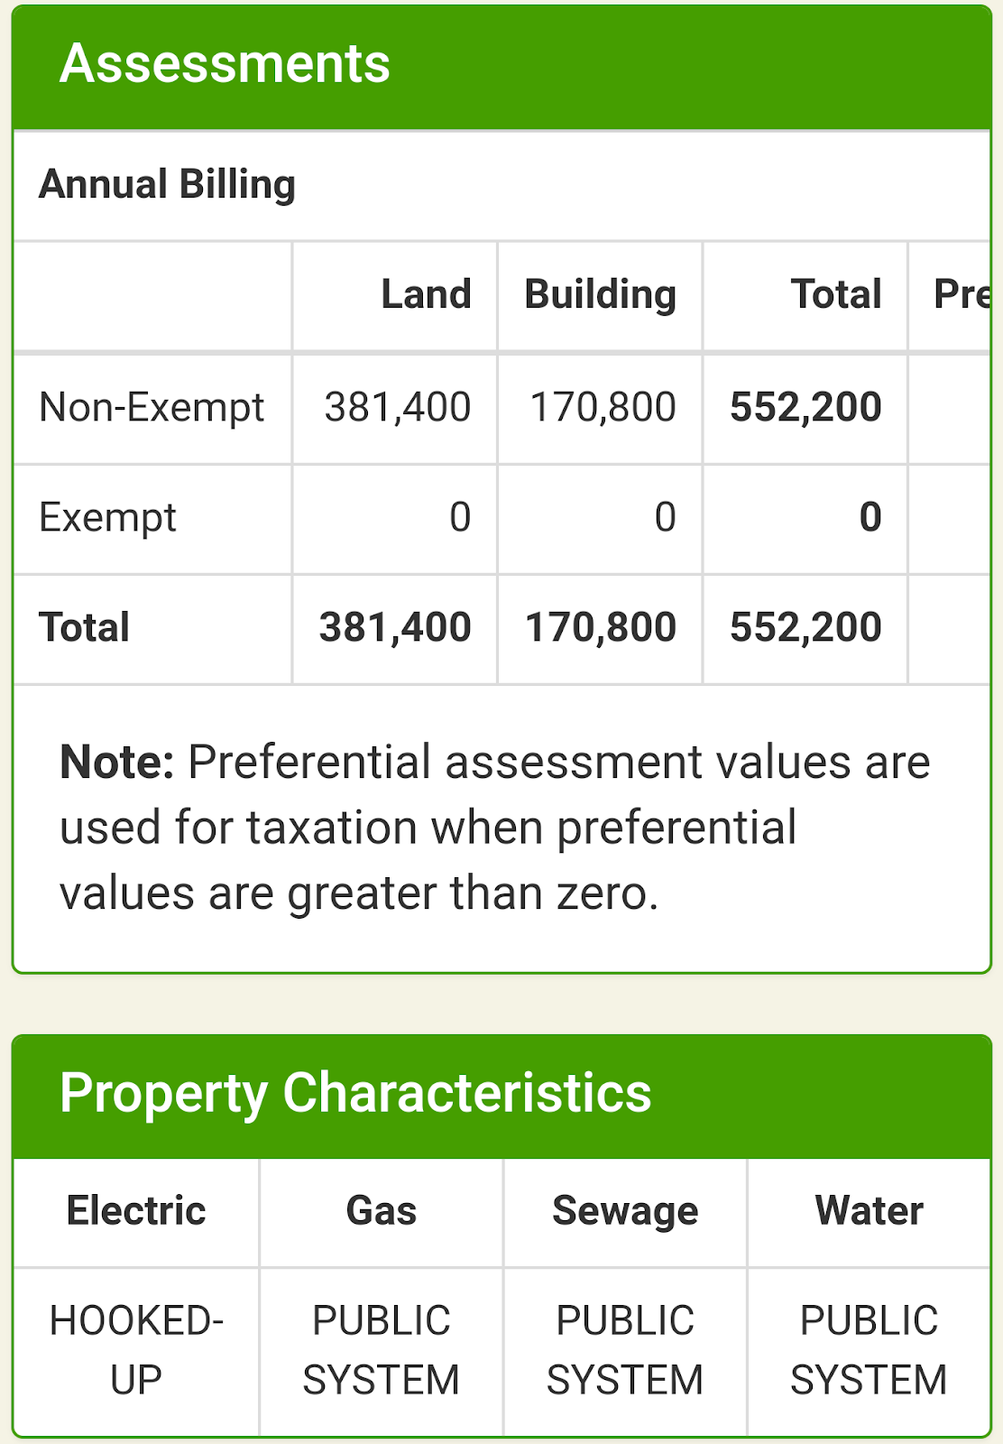Tap the Total row grand total 552,200
Image resolution: width=1003 pixels, height=1444 pixels.
point(805,628)
